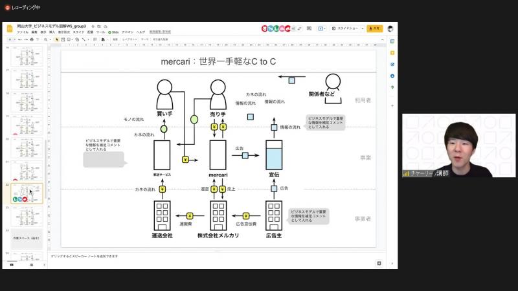This screenshot has height=291, width=518.
Task: Click the zoom magnifier icon
Action: point(45,39)
